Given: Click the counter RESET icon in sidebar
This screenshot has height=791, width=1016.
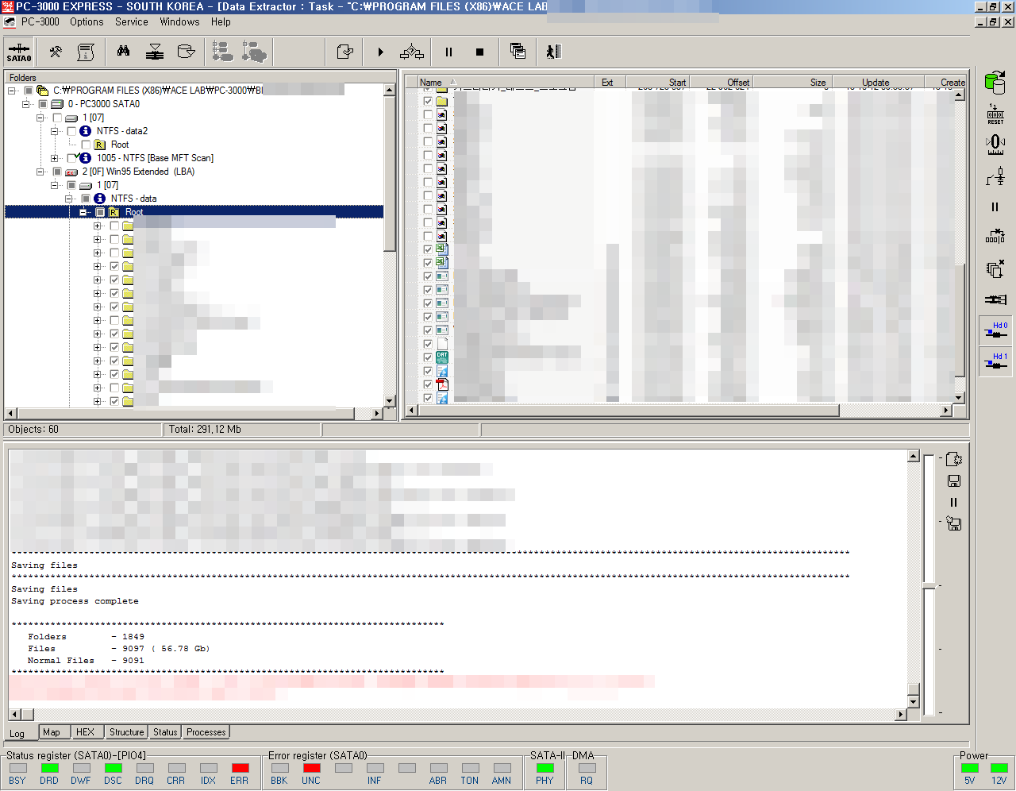Looking at the screenshot, I should 995,114.
